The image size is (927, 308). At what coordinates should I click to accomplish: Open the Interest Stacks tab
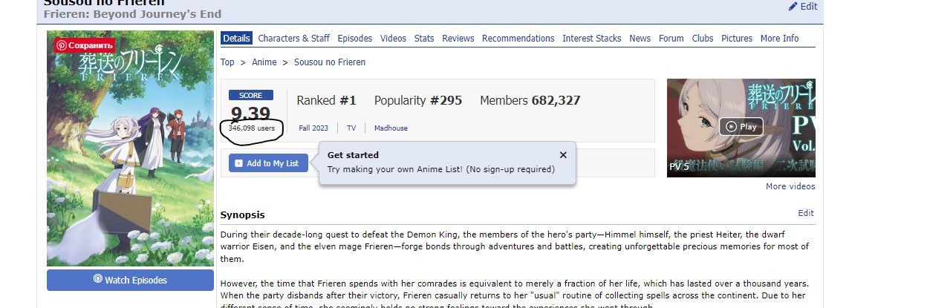pyautogui.click(x=591, y=39)
